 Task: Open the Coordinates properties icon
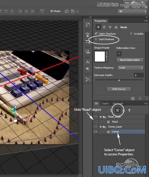click(x=116, y=27)
